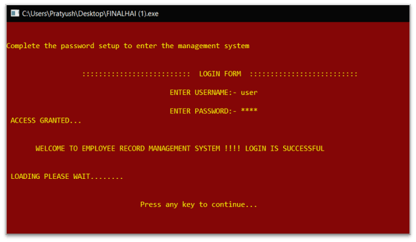The width and height of the screenshot is (416, 242).
Task: Click the LOADING PLEASE WAIT text
Action: coord(67,176)
